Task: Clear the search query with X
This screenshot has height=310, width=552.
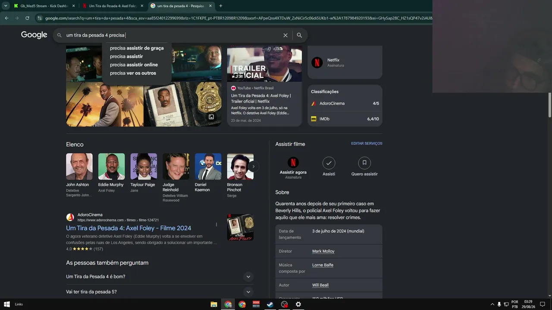Action: tap(285, 35)
